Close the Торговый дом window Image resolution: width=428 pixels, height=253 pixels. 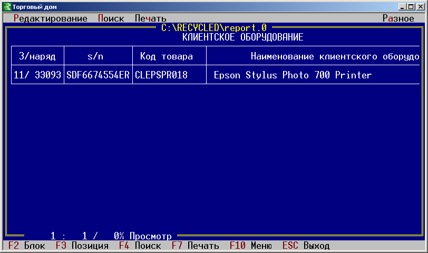[x=421, y=7]
